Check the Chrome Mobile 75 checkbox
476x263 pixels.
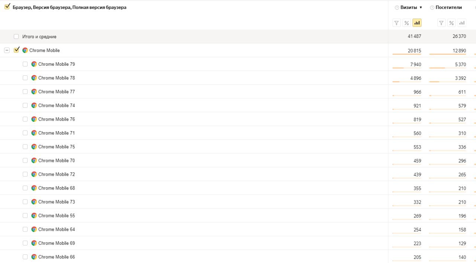pyautogui.click(x=25, y=146)
